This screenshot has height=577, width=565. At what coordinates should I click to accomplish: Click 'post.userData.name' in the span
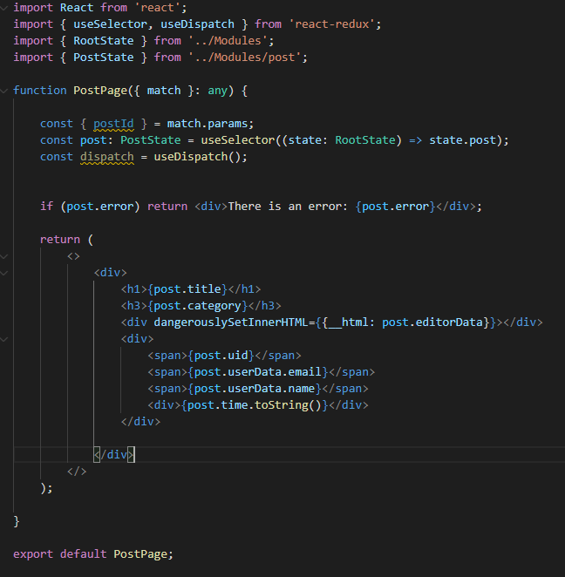click(x=255, y=389)
